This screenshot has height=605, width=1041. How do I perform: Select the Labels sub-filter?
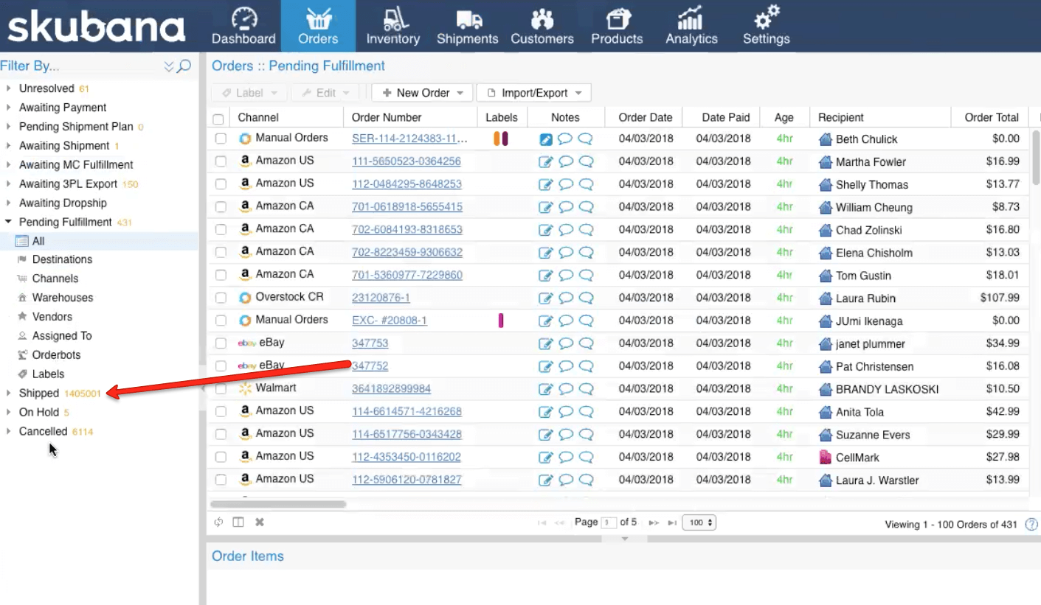[48, 374]
